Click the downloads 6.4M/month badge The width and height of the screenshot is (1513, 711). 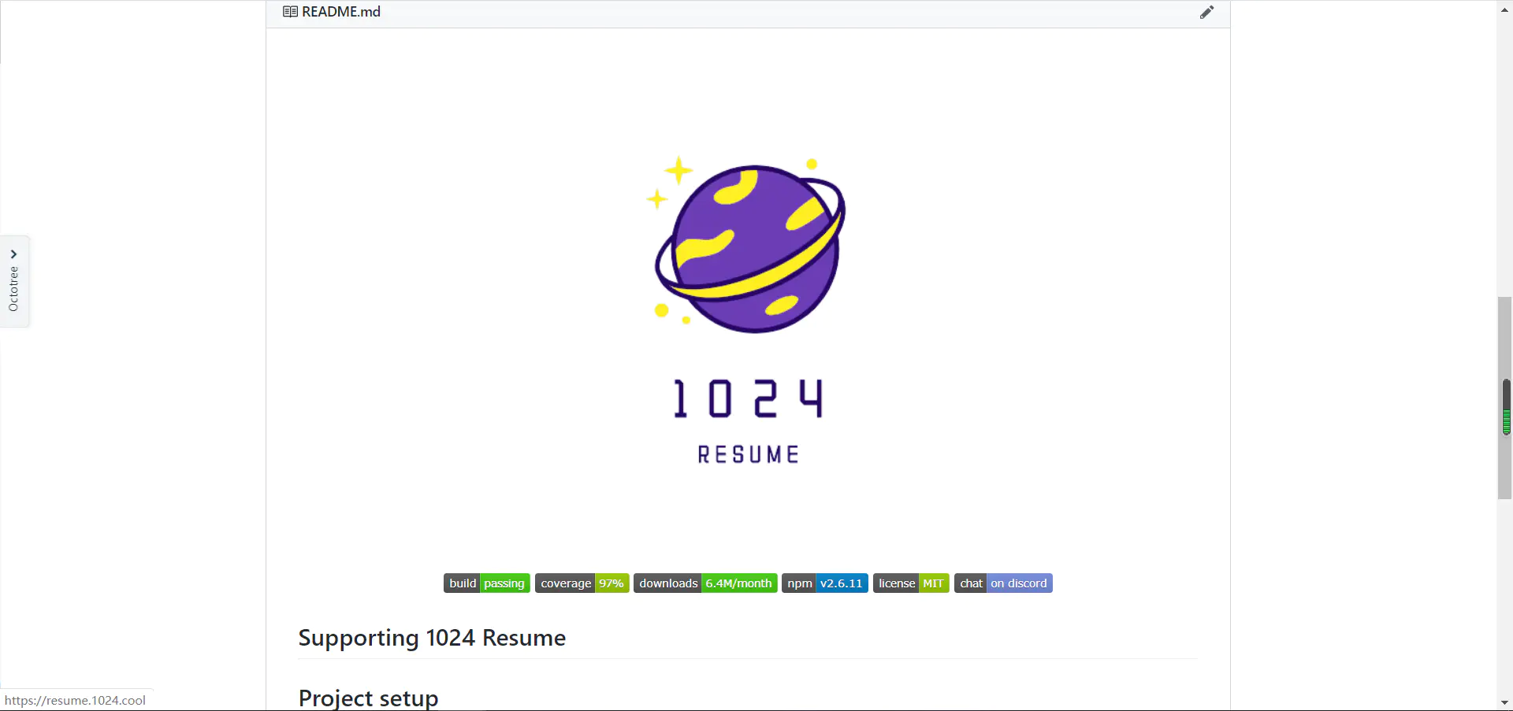(x=705, y=583)
